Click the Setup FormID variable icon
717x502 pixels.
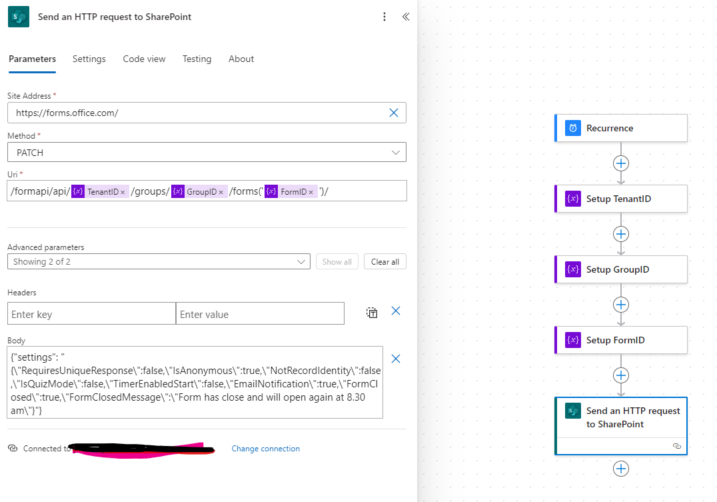click(x=573, y=340)
